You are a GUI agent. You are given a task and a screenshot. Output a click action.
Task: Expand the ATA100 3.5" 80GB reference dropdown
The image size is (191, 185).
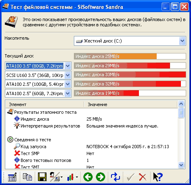67,66
